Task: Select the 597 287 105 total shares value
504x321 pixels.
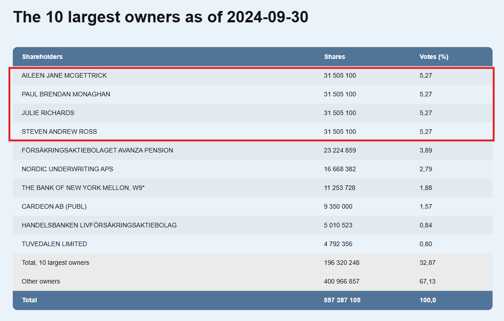Action: (x=342, y=300)
